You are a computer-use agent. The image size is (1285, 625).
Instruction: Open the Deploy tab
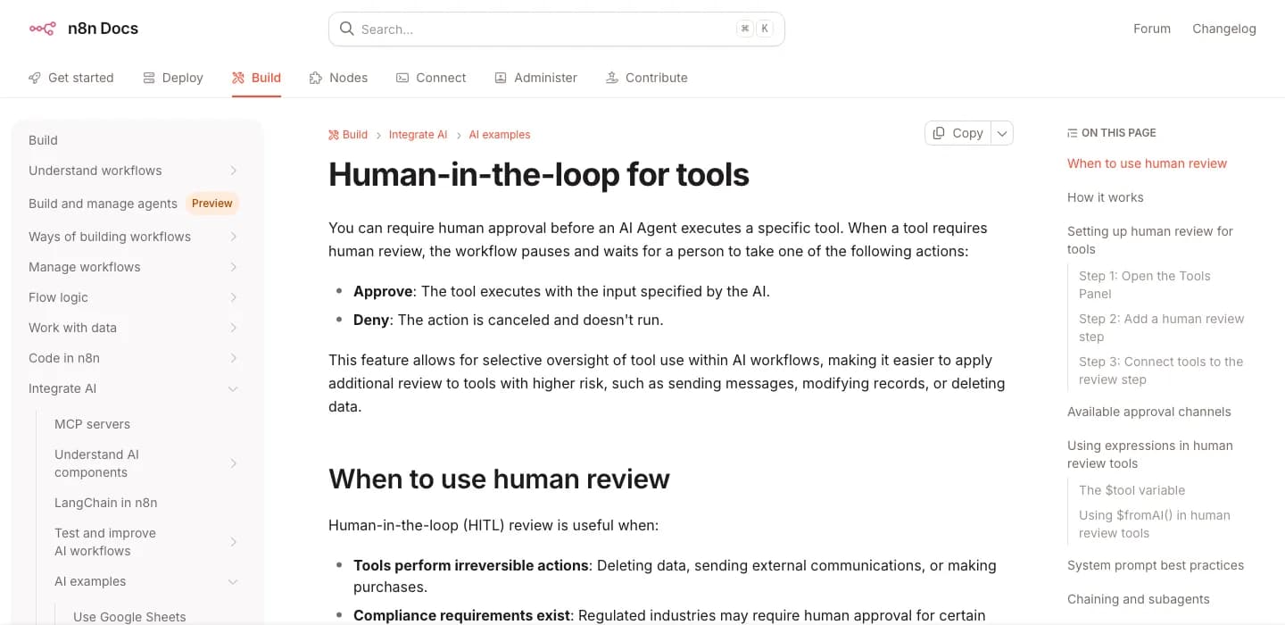tap(173, 78)
